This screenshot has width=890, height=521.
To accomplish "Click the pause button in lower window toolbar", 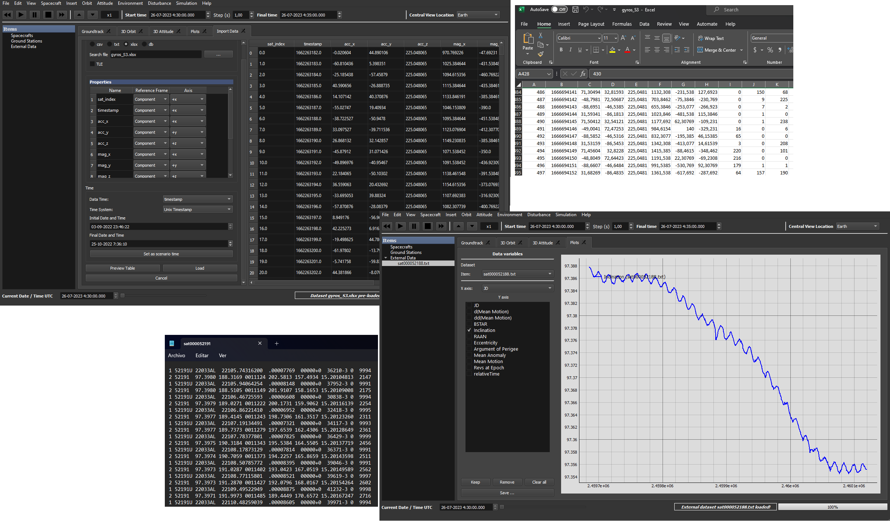I will tap(414, 226).
